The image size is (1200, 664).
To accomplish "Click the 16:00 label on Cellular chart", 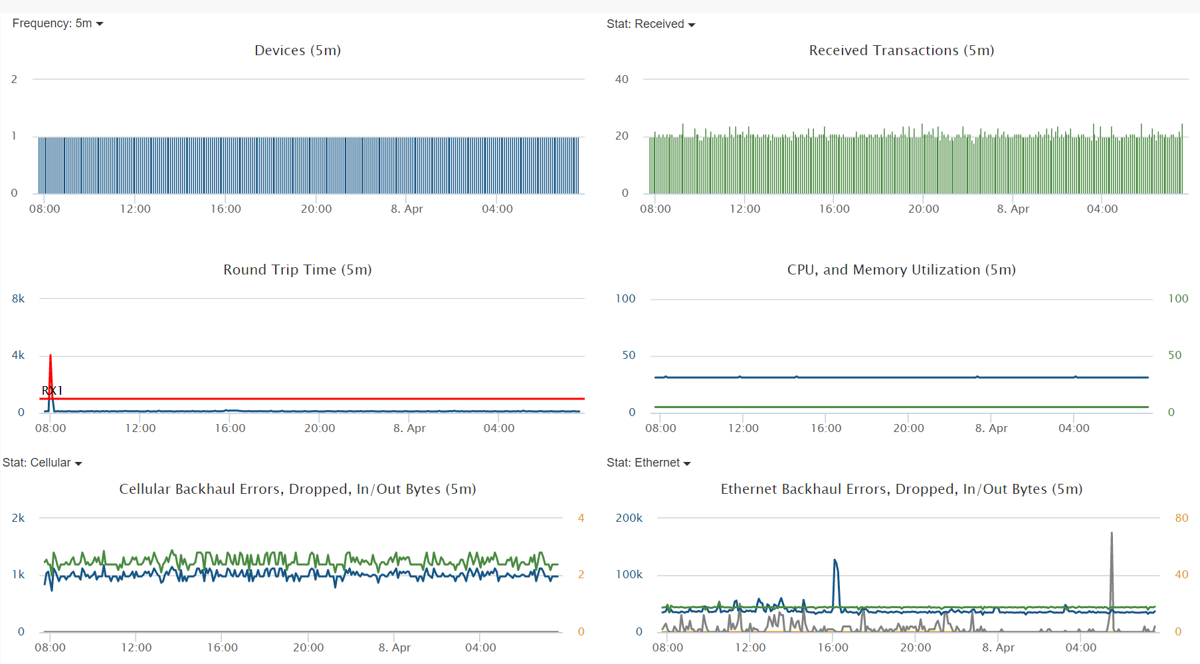I will click(x=222, y=647).
